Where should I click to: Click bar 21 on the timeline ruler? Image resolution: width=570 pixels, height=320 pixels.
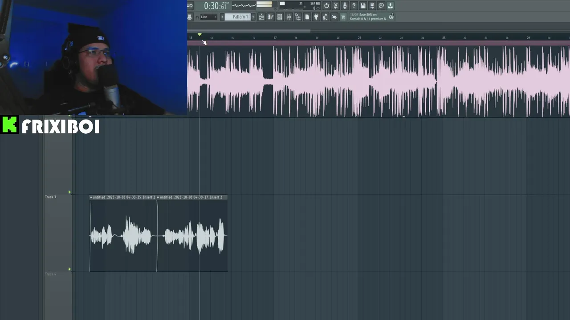coord(359,38)
